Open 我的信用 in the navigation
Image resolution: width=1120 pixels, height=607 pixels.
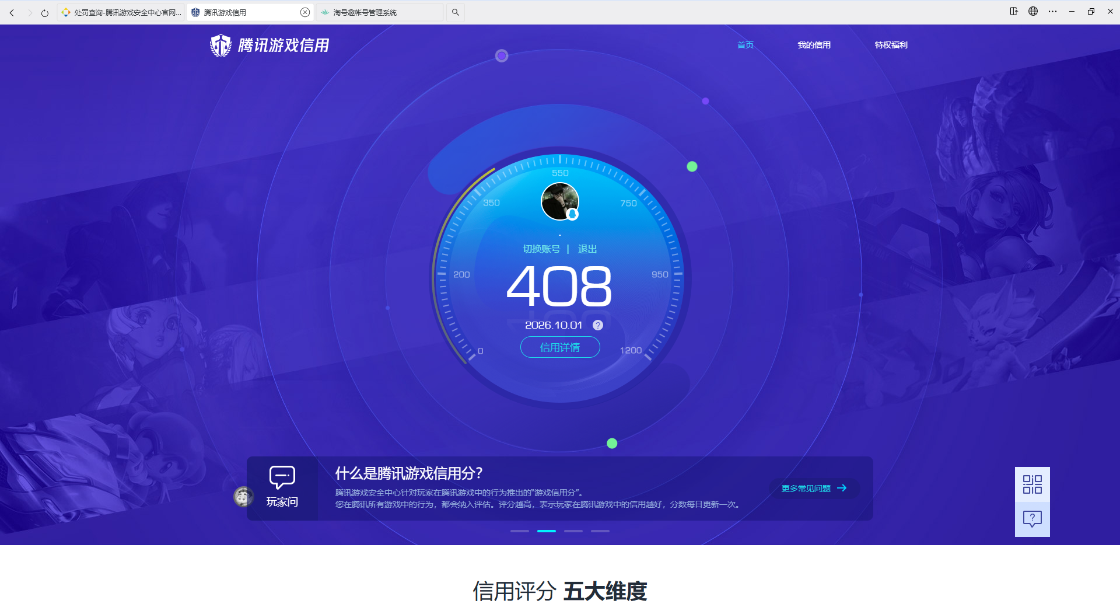point(814,45)
